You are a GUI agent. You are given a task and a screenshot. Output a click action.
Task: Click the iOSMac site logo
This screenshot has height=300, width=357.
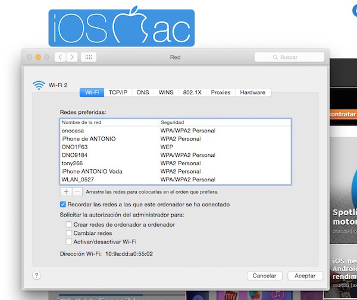pyautogui.click(x=121, y=27)
